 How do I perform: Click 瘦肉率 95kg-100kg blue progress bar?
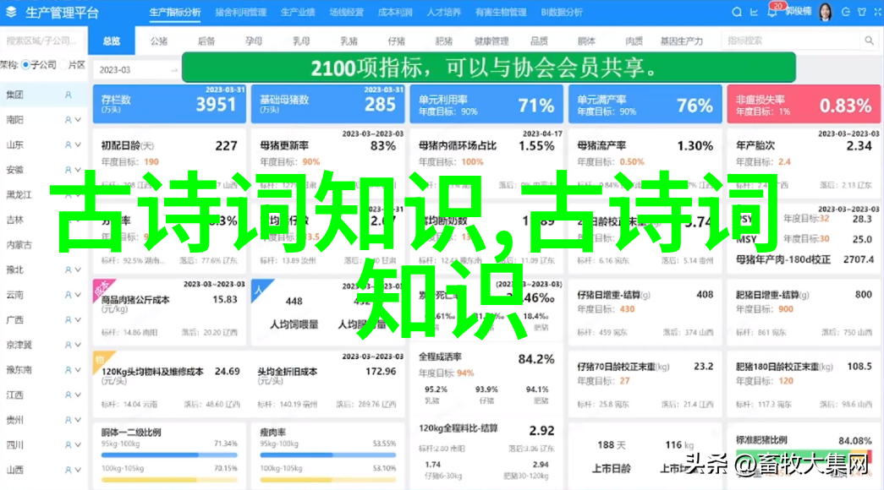coord(327,455)
